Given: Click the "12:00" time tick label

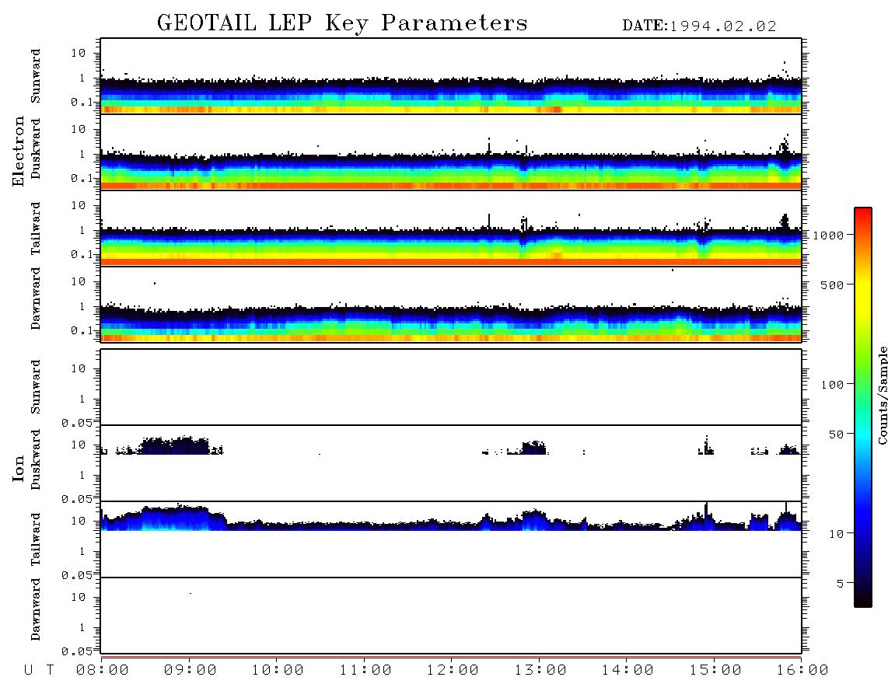Looking at the screenshot, I should pos(453,670).
